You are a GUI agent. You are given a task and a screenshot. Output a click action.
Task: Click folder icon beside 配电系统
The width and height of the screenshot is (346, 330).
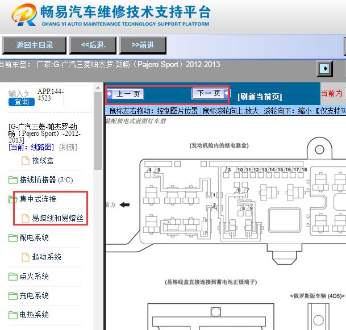[13, 238]
